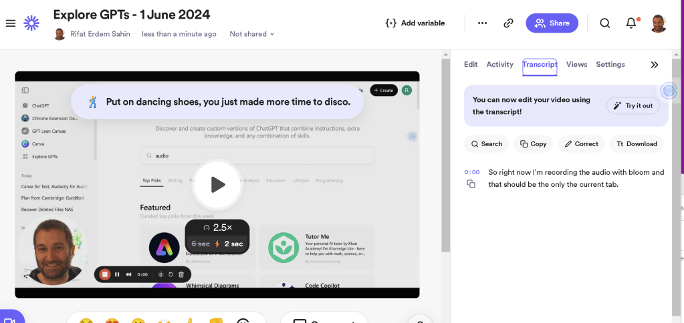Click the main page scrollbar up arrow

[x=445, y=55]
